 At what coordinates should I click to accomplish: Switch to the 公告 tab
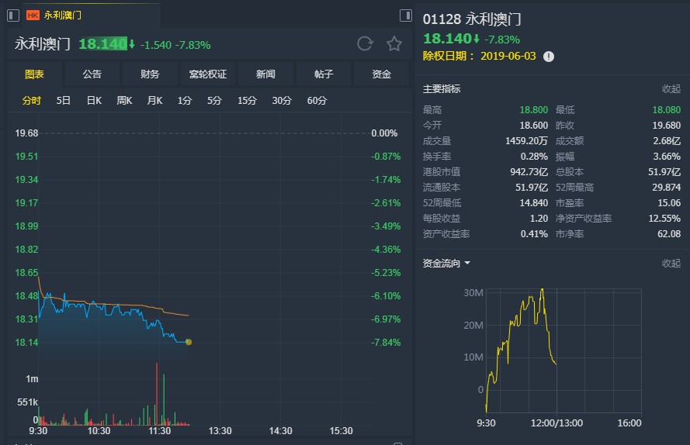tap(92, 74)
